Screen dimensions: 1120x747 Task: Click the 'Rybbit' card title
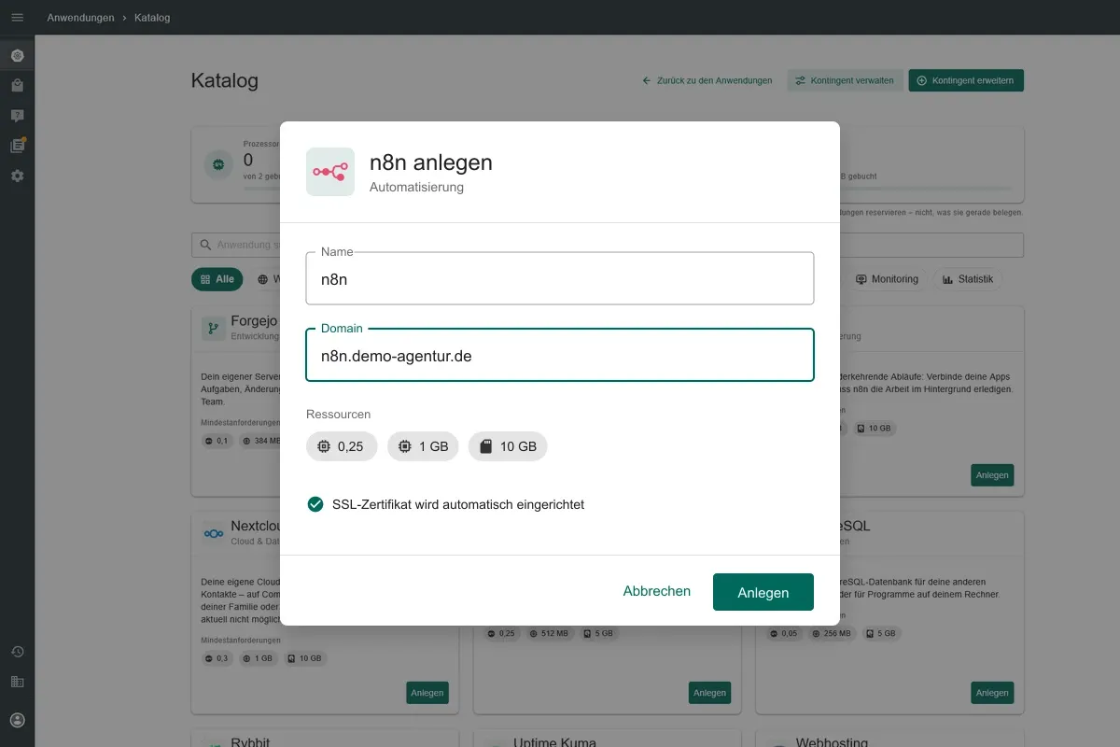(250, 743)
